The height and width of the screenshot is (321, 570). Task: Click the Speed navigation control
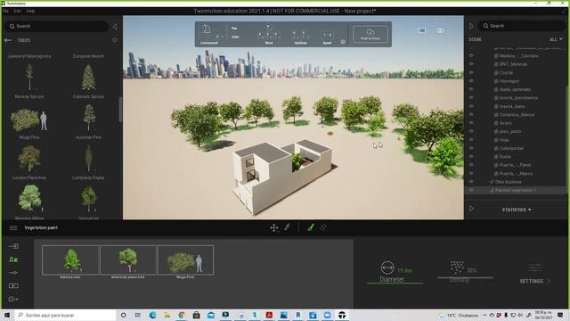(327, 37)
